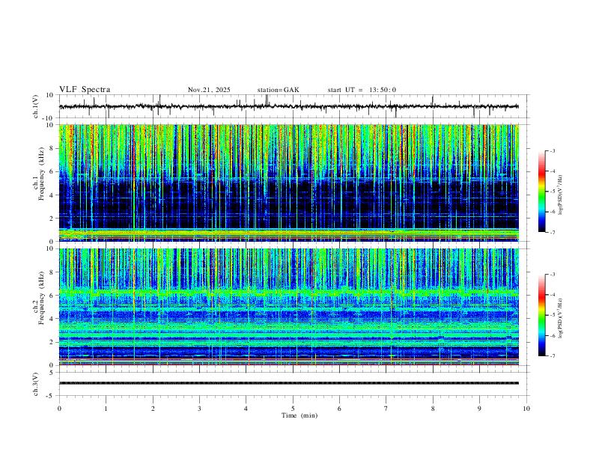Select the date text "Nov.21, 2025"
The image size is (593, 458).
[209, 90]
